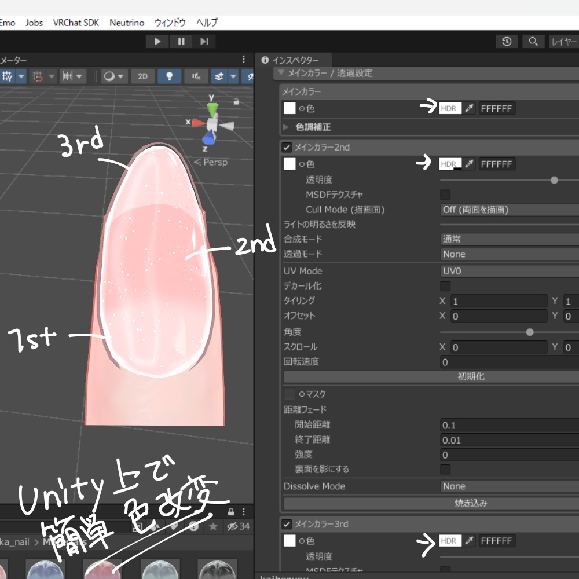Open the scene view more-options menu
The width and height of the screenshot is (579, 579).
pos(244,60)
